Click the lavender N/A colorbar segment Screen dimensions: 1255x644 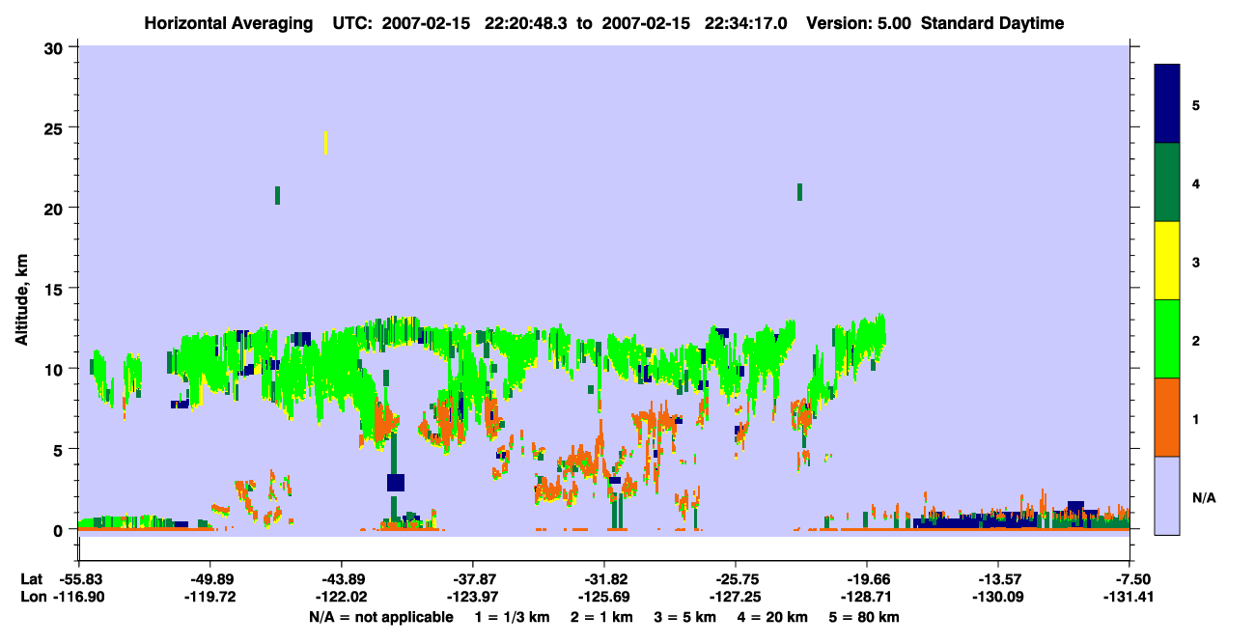[x=1167, y=495]
